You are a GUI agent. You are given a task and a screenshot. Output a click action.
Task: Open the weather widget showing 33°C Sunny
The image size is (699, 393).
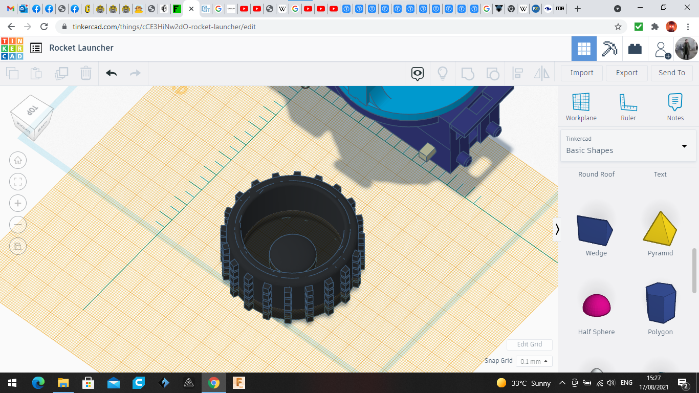[523, 383]
